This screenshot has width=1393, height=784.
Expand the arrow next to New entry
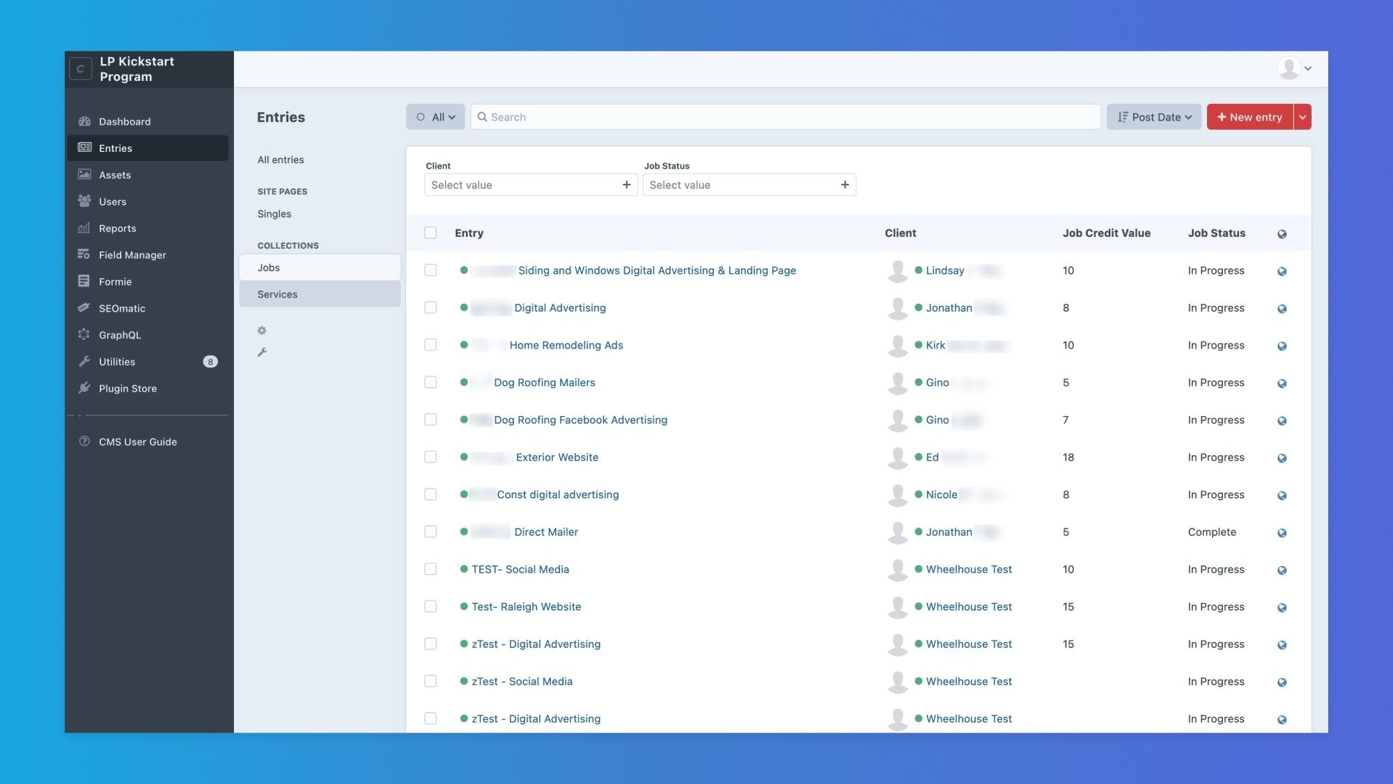click(x=1302, y=117)
